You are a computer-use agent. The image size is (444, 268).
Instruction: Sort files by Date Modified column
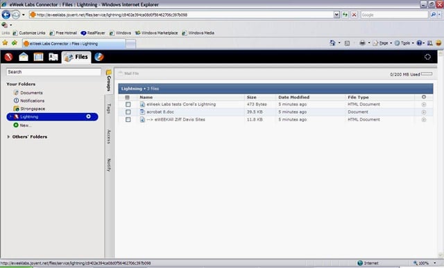(293, 97)
